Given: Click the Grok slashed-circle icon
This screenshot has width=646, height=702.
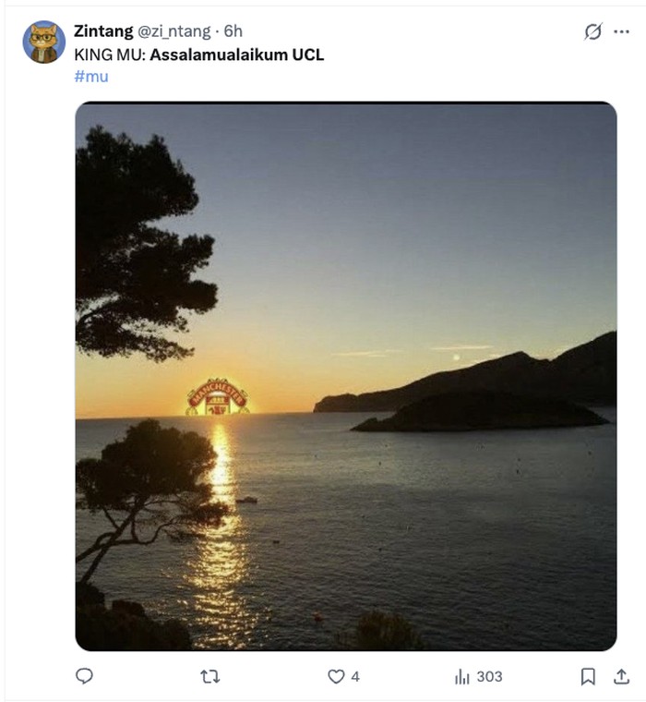Looking at the screenshot, I should tap(593, 31).
